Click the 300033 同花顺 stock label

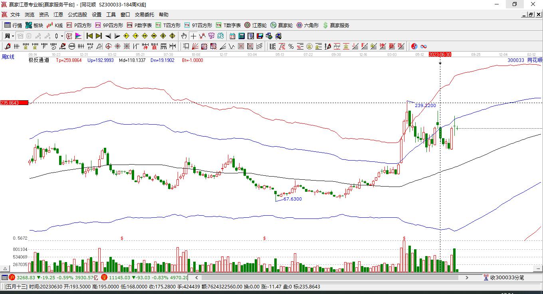coord(525,60)
